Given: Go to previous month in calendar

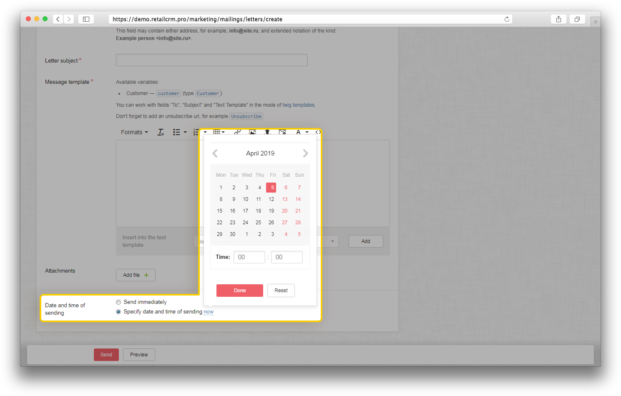Looking at the screenshot, I should pyautogui.click(x=215, y=153).
